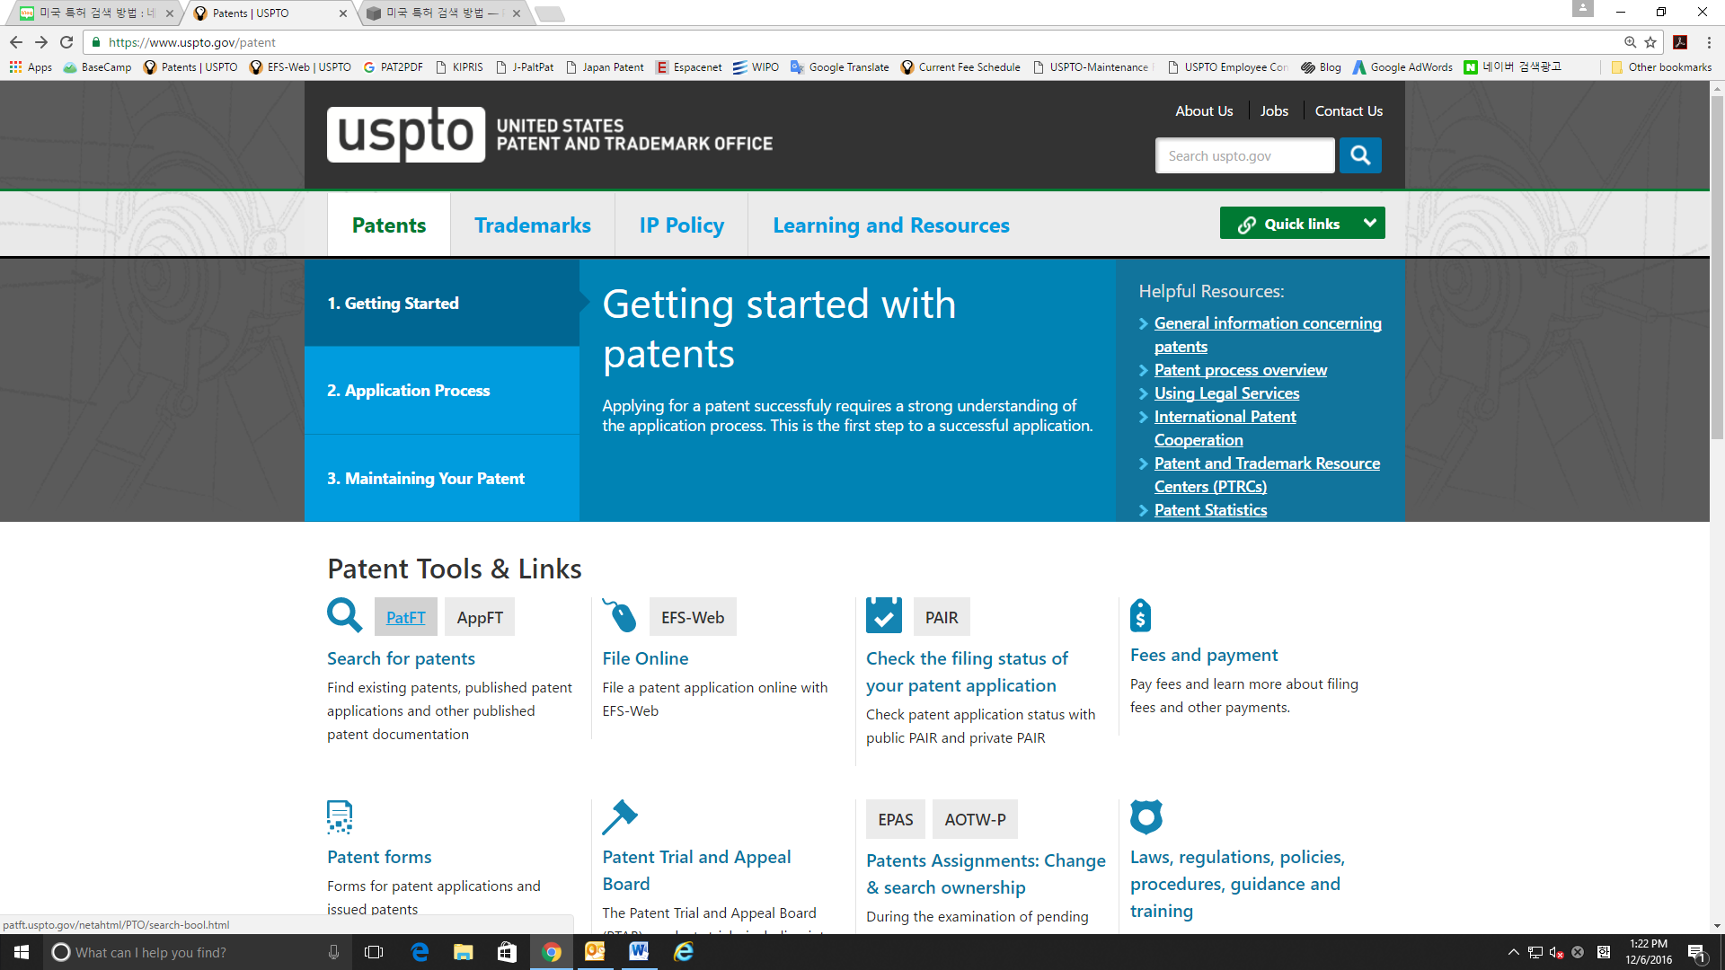
Task: Select 3. Maintaining Your Patent step
Action: coord(442,479)
